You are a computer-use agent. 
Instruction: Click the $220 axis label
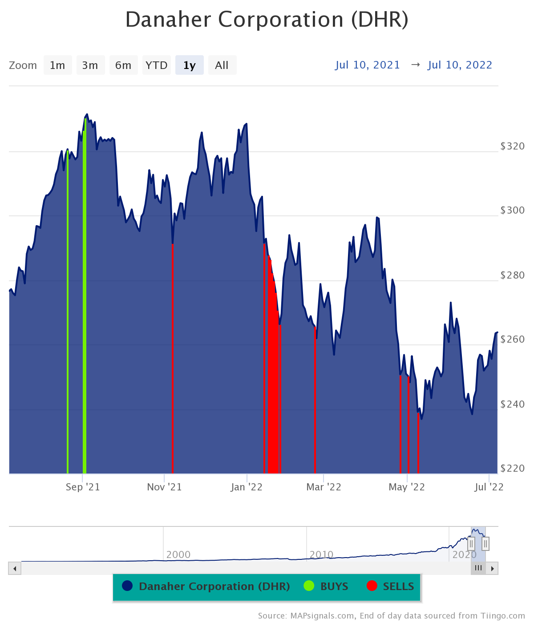[x=513, y=468]
